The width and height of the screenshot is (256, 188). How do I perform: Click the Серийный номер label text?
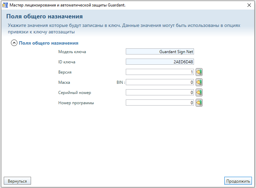click(x=75, y=93)
